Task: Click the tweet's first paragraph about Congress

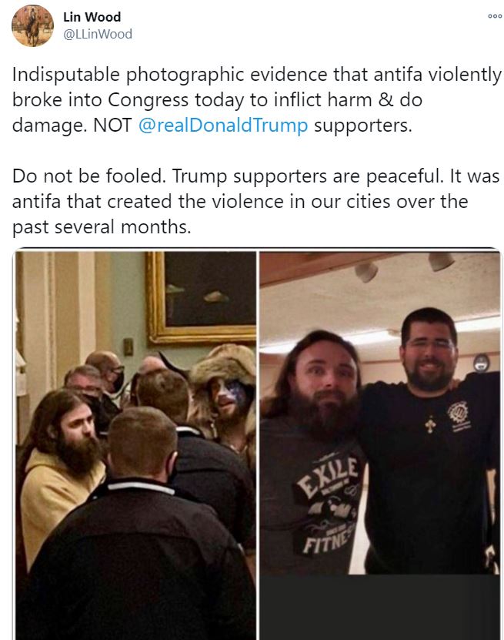Action: pyautogui.click(x=257, y=100)
